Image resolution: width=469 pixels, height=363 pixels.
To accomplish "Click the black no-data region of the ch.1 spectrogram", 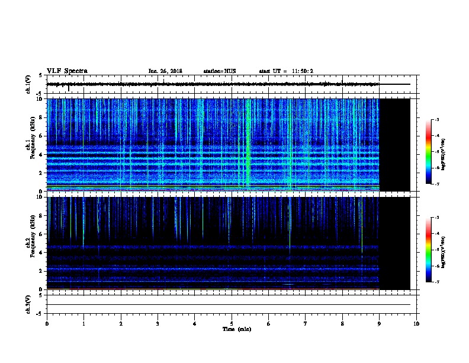I will [x=394, y=145].
